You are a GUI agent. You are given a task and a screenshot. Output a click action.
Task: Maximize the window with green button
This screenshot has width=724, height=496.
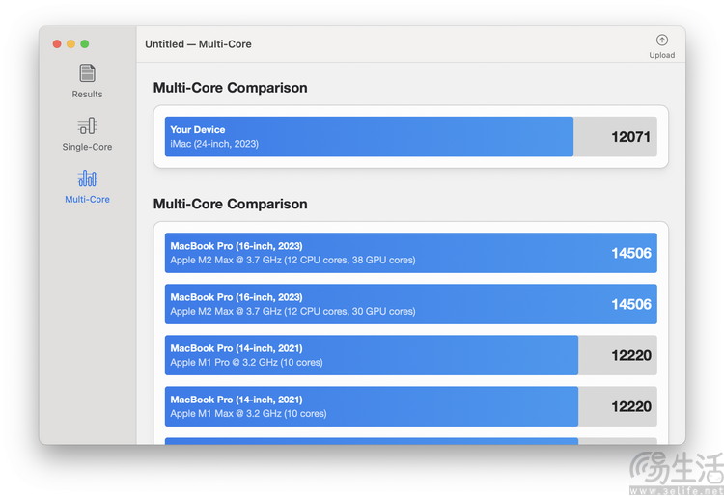click(x=85, y=43)
